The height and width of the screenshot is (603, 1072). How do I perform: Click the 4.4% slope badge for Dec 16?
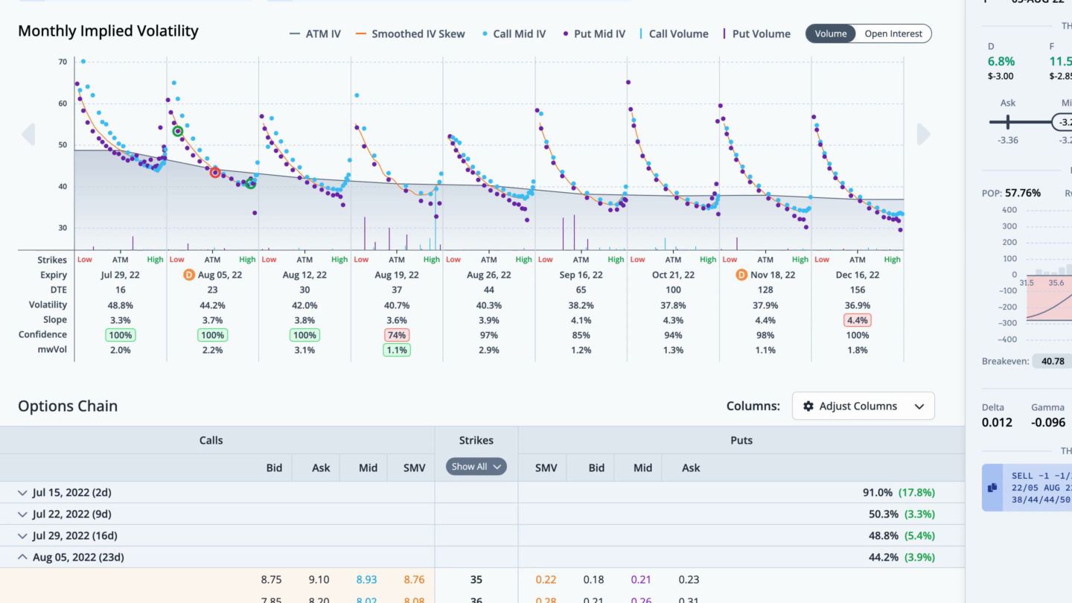tap(858, 320)
